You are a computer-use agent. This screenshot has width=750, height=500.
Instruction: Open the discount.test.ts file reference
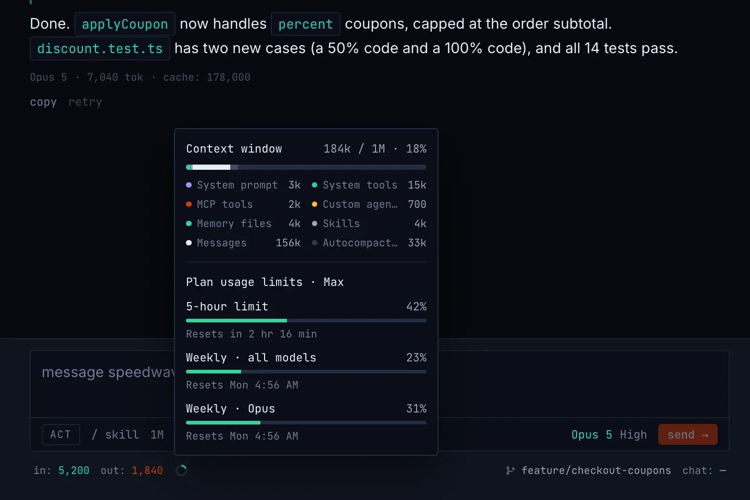(100, 48)
